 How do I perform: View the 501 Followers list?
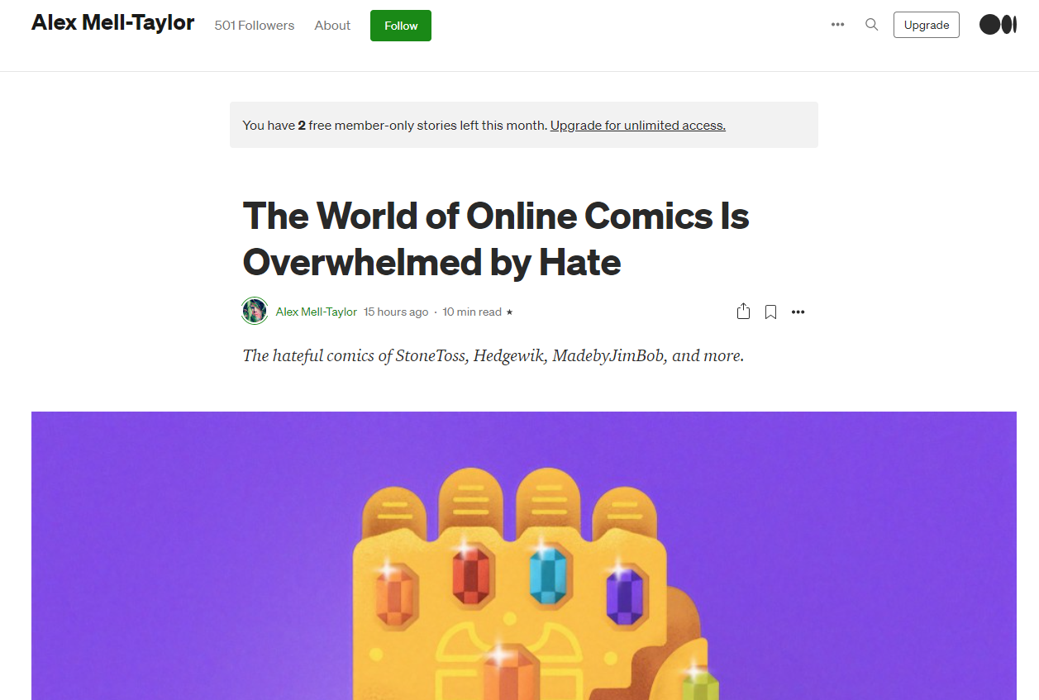click(255, 26)
